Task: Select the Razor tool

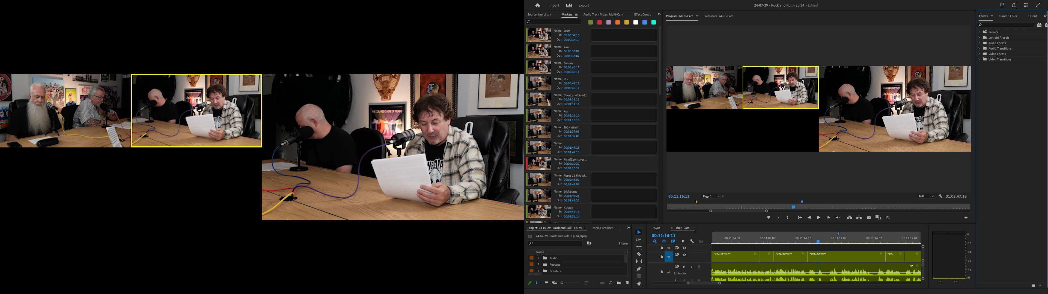Action: click(639, 254)
